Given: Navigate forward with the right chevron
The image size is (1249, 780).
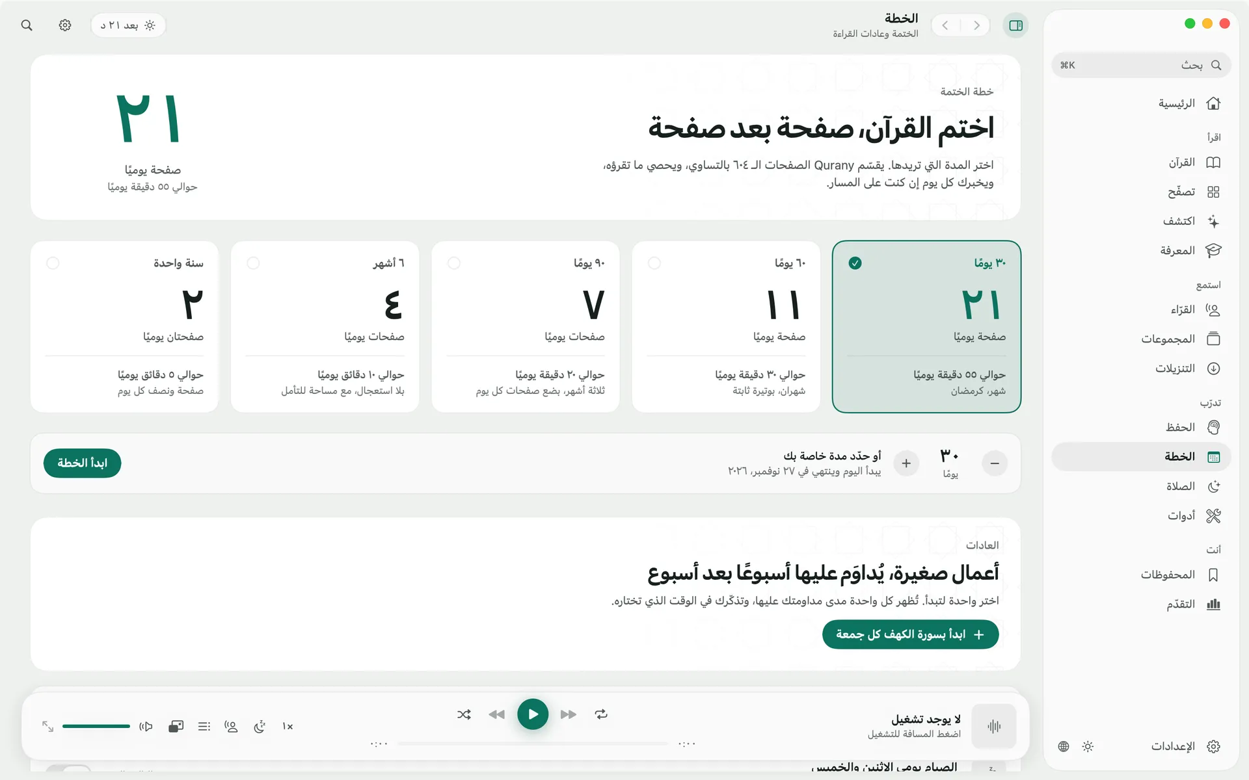Looking at the screenshot, I should 976,25.
